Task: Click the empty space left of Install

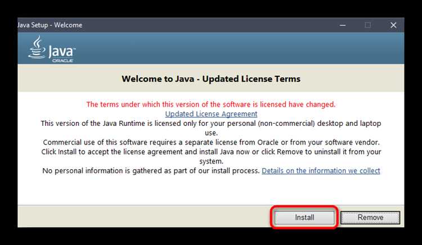Action: click(141, 217)
